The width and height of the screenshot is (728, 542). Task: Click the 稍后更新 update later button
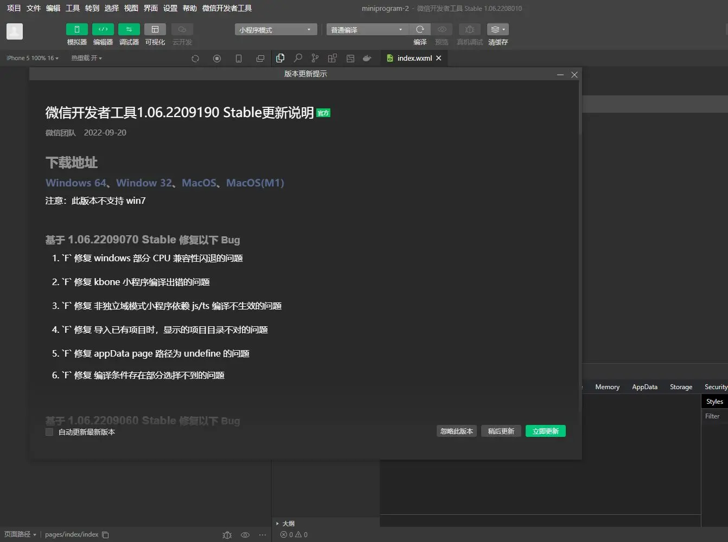click(501, 431)
